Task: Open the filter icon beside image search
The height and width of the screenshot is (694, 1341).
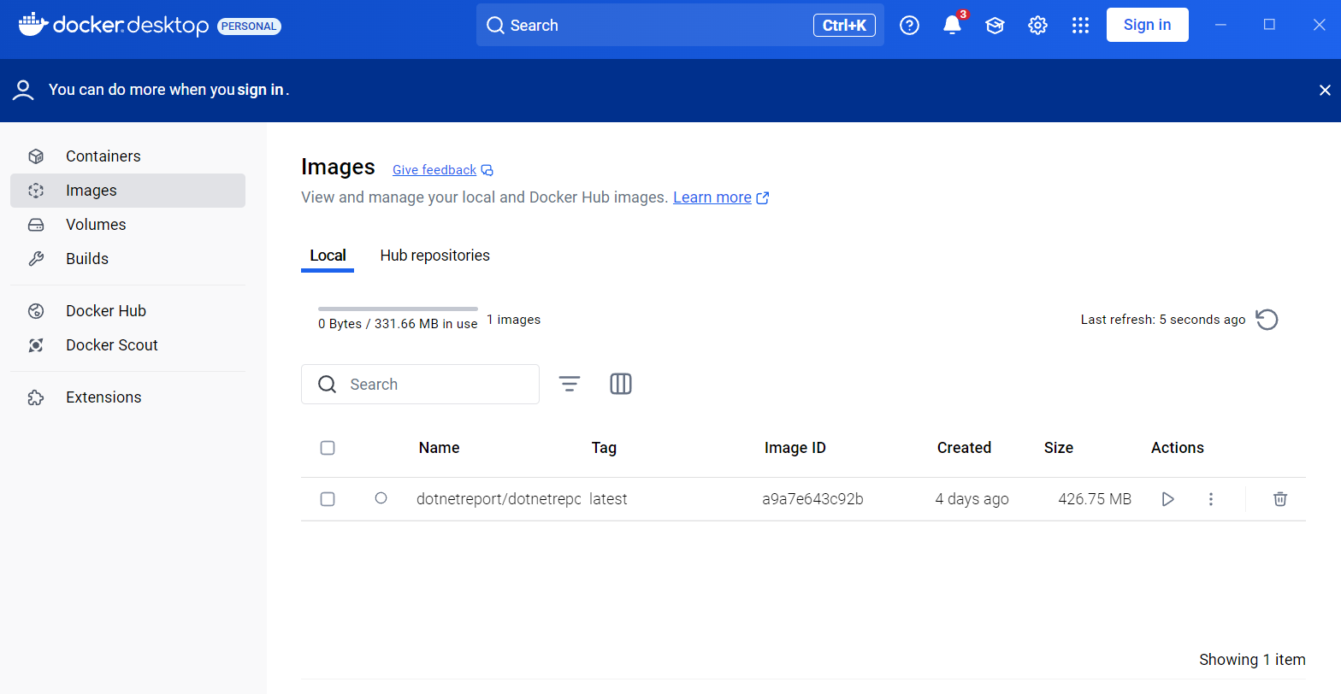Action: pyautogui.click(x=570, y=384)
